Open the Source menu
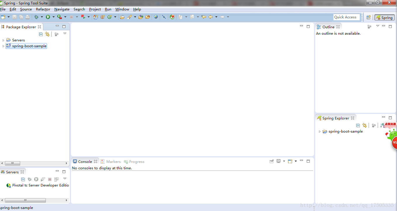This screenshot has width=397, height=211. coord(26,9)
